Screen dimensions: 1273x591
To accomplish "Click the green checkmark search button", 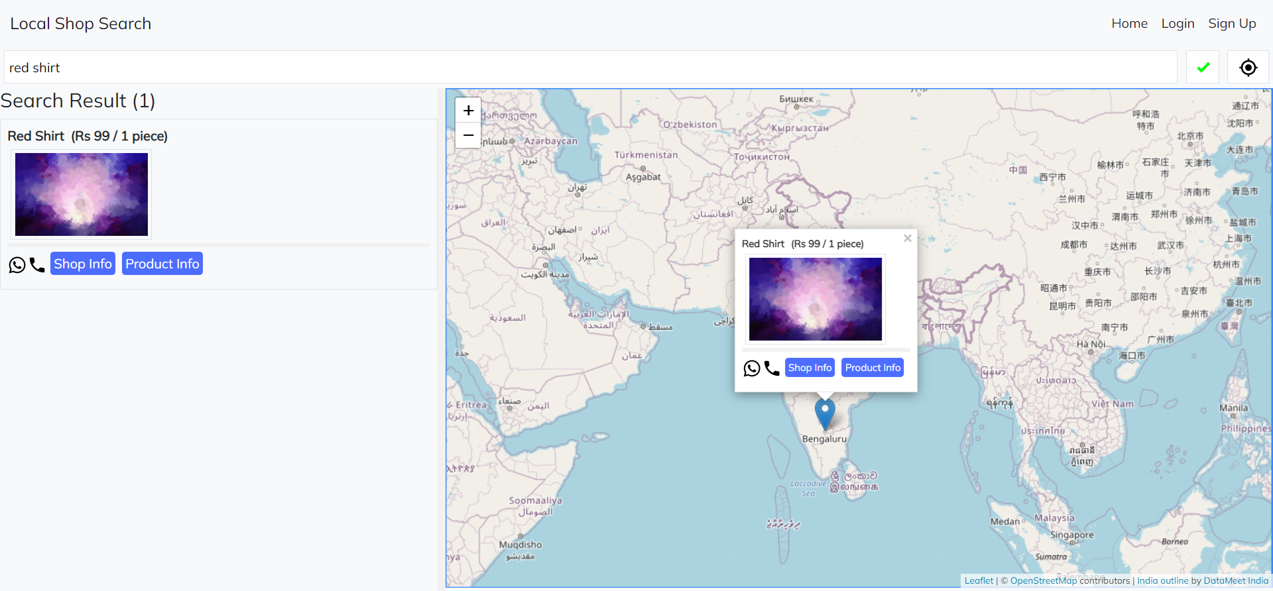I will [x=1203, y=67].
